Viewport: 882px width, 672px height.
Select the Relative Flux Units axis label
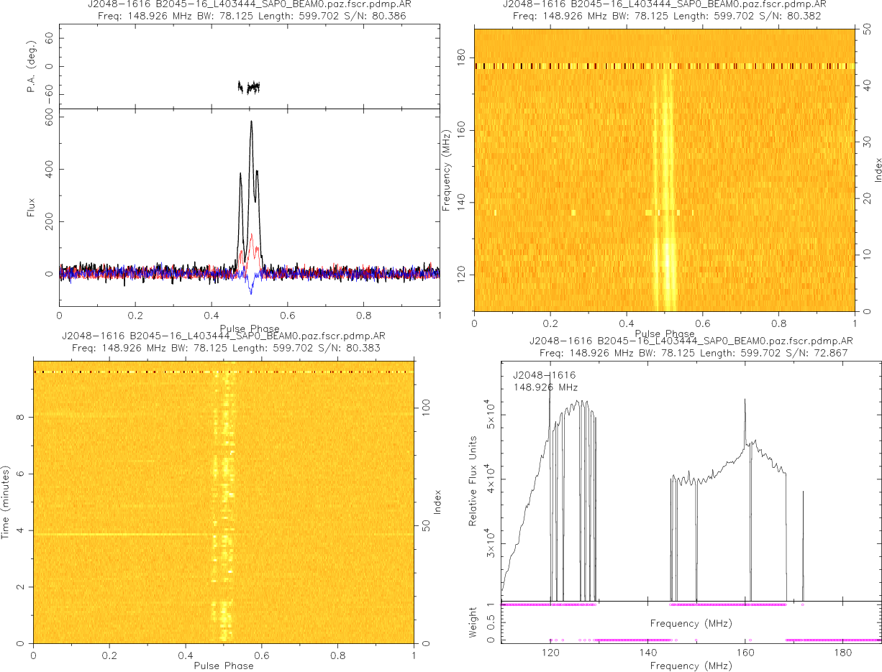pyautogui.click(x=473, y=480)
